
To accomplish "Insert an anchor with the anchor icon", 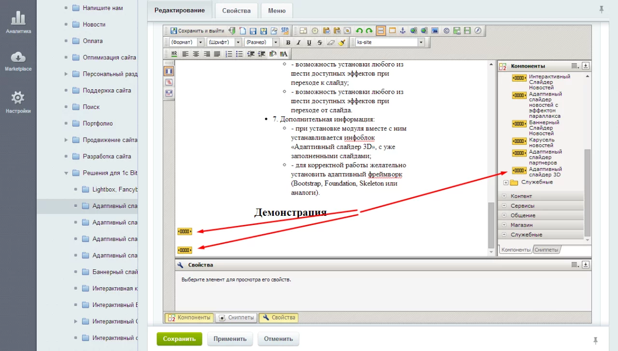I will 403,31.
